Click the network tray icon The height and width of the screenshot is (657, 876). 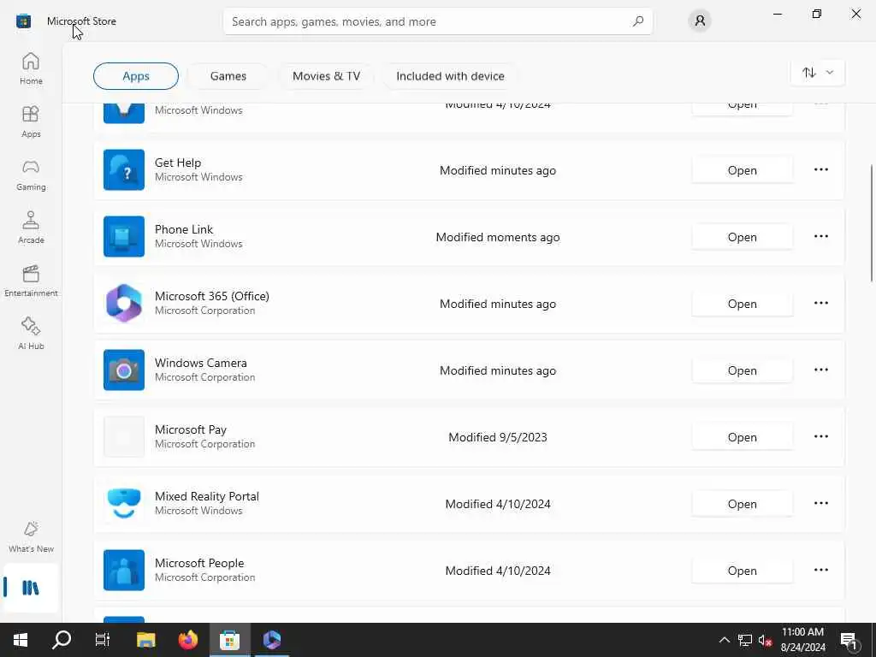coord(745,640)
